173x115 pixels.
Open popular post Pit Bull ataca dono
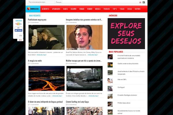coord(124,103)
